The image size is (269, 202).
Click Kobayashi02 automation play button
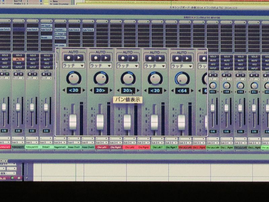click(35, 74)
